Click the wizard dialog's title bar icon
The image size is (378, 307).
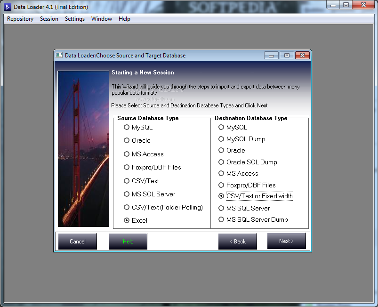[59, 55]
